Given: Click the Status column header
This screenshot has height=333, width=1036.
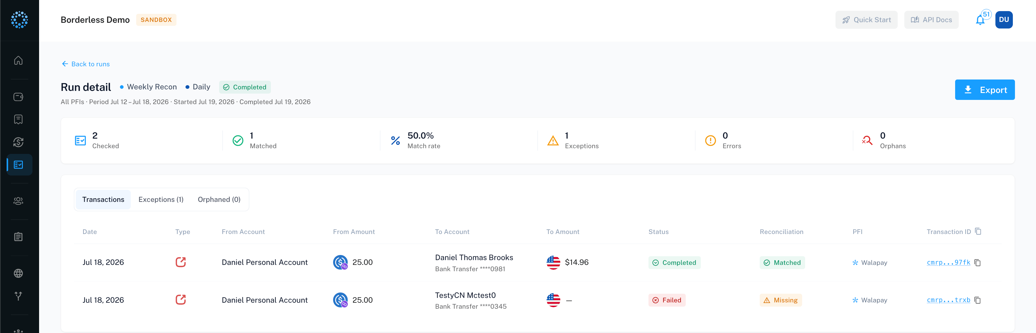Looking at the screenshot, I should click(x=658, y=232).
